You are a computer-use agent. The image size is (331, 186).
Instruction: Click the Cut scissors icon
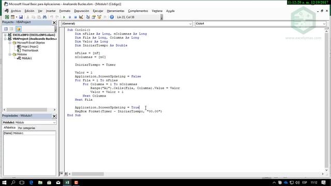click(x=27, y=17)
